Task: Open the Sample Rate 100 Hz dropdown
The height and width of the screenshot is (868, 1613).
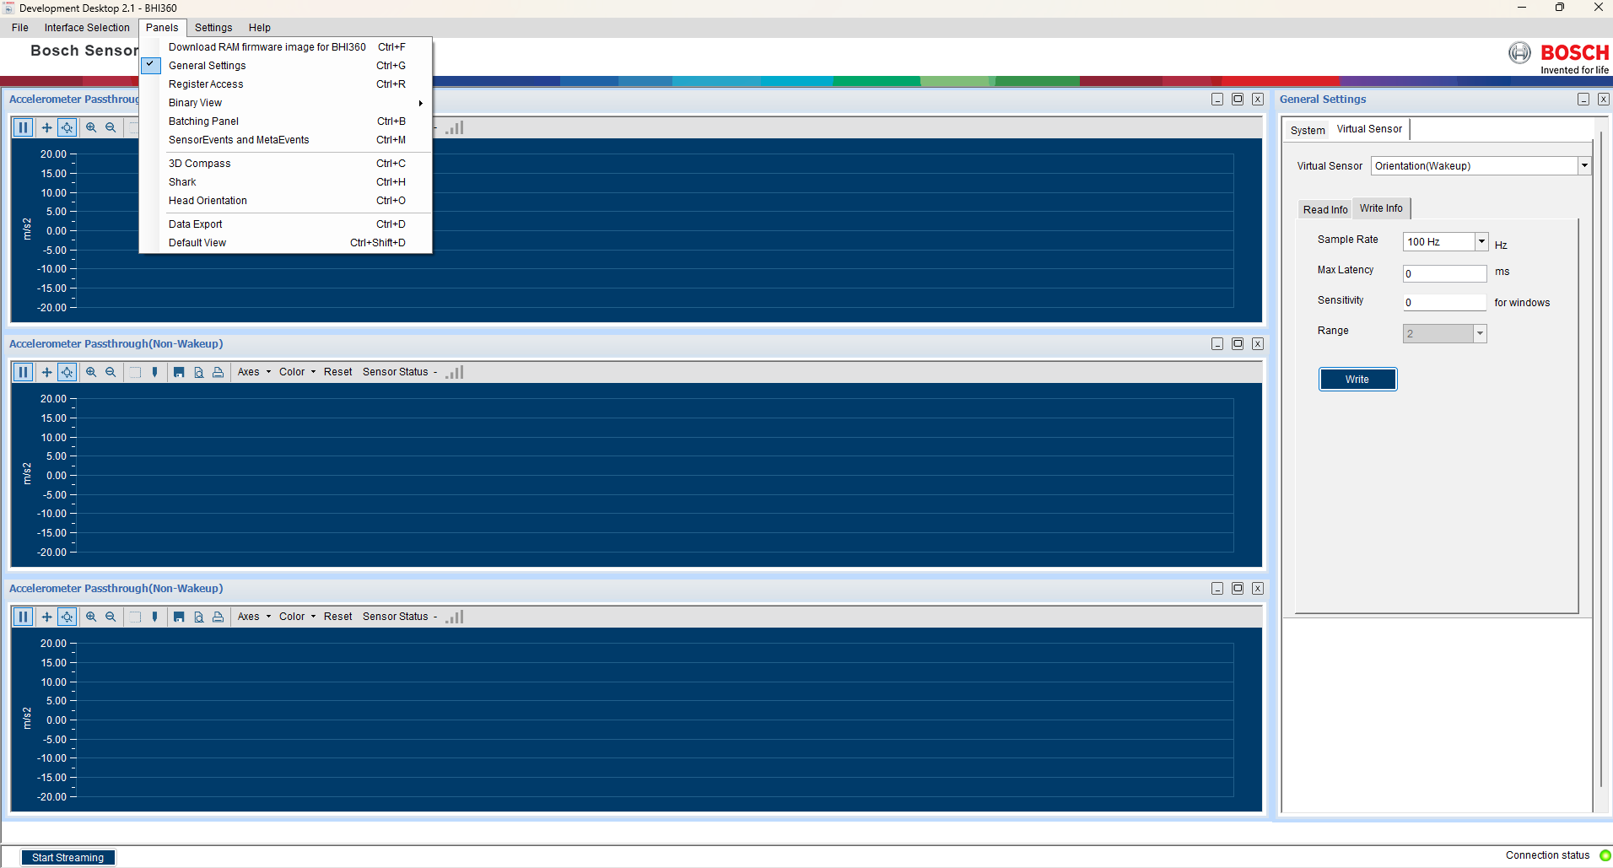Action: pos(1481,241)
